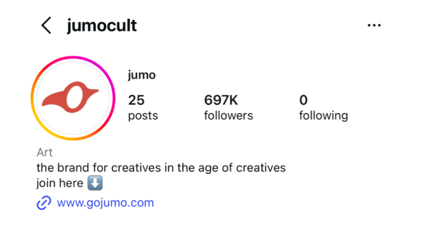The image size is (423, 234).
Task: Click the chain link icon
Action: click(44, 203)
